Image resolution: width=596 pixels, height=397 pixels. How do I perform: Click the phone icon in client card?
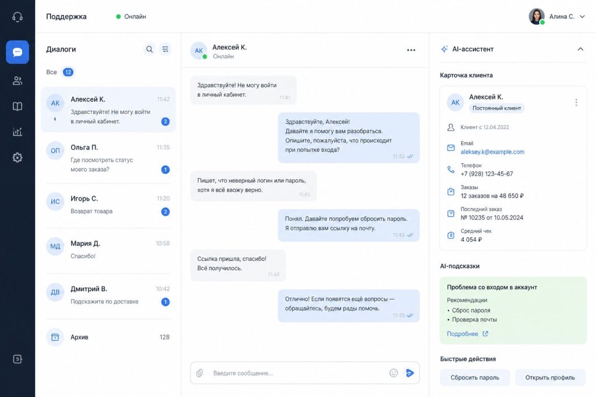451,170
